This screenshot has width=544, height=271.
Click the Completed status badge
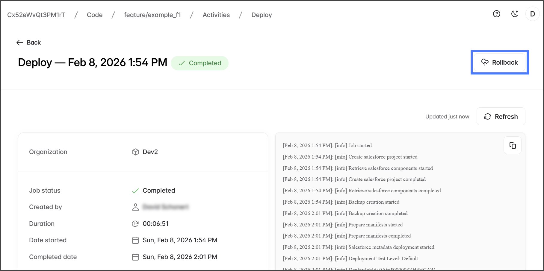pyautogui.click(x=200, y=63)
